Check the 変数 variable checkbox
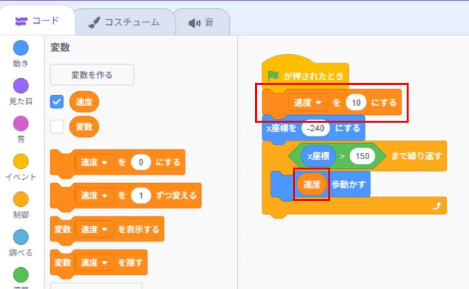The image size is (469, 289). [57, 127]
